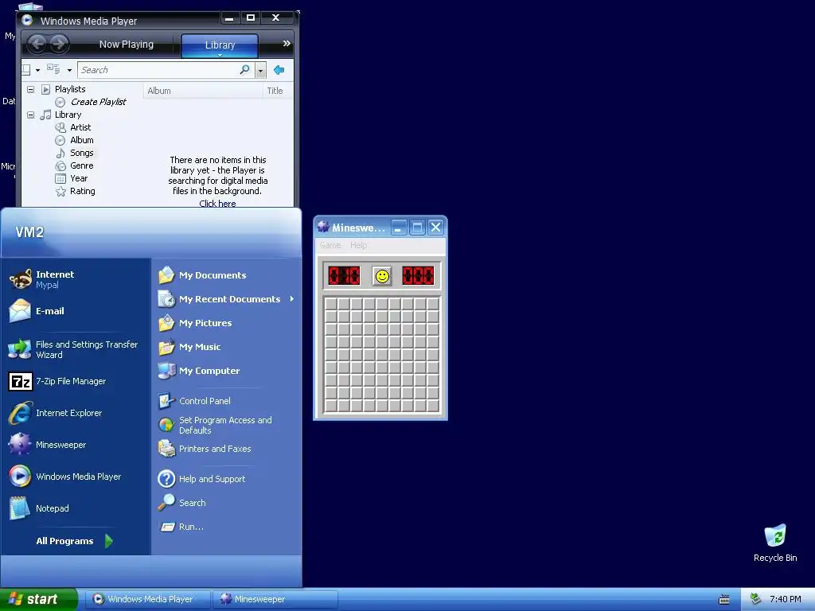Open the view options dropdown arrow

(x=69, y=70)
